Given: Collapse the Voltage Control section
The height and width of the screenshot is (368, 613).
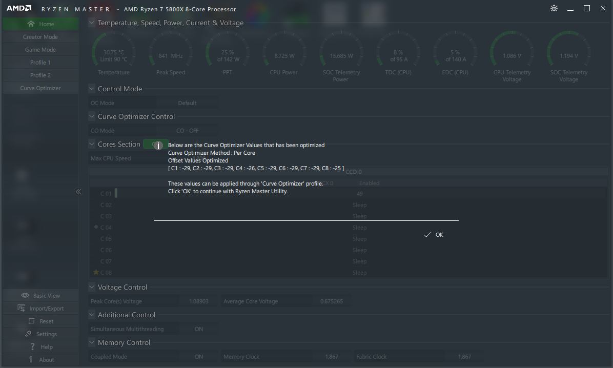Looking at the screenshot, I should pyautogui.click(x=92, y=287).
